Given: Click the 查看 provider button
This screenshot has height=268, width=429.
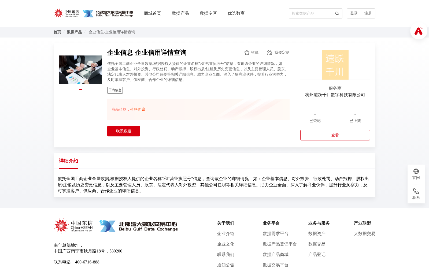Looking at the screenshot, I should (335, 135).
